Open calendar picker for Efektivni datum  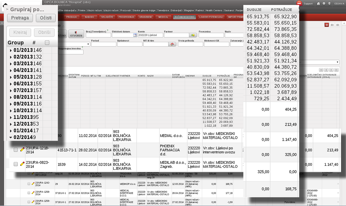click(x=135, y=35)
